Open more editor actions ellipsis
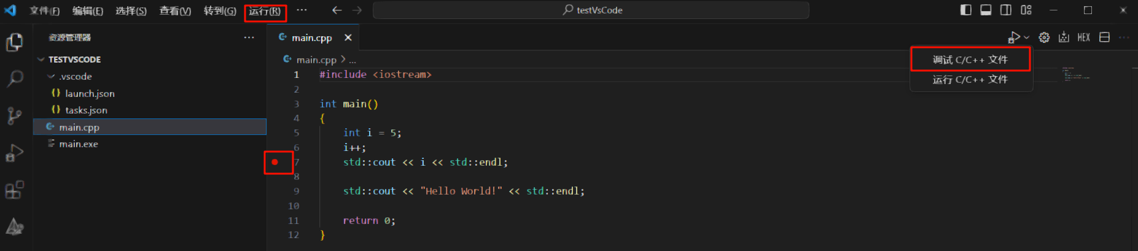1138x251 pixels. (1124, 37)
